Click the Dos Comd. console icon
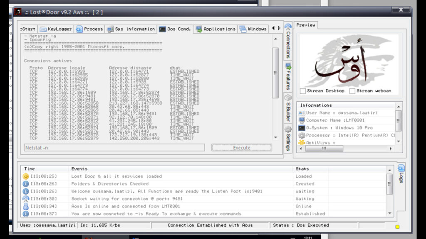 tap(162, 29)
